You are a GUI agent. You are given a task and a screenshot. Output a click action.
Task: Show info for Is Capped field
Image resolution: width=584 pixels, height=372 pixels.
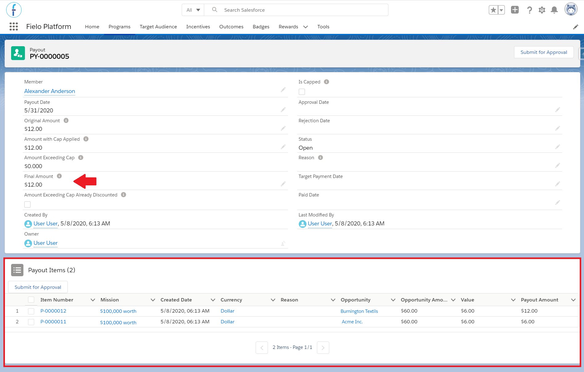(x=326, y=82)
